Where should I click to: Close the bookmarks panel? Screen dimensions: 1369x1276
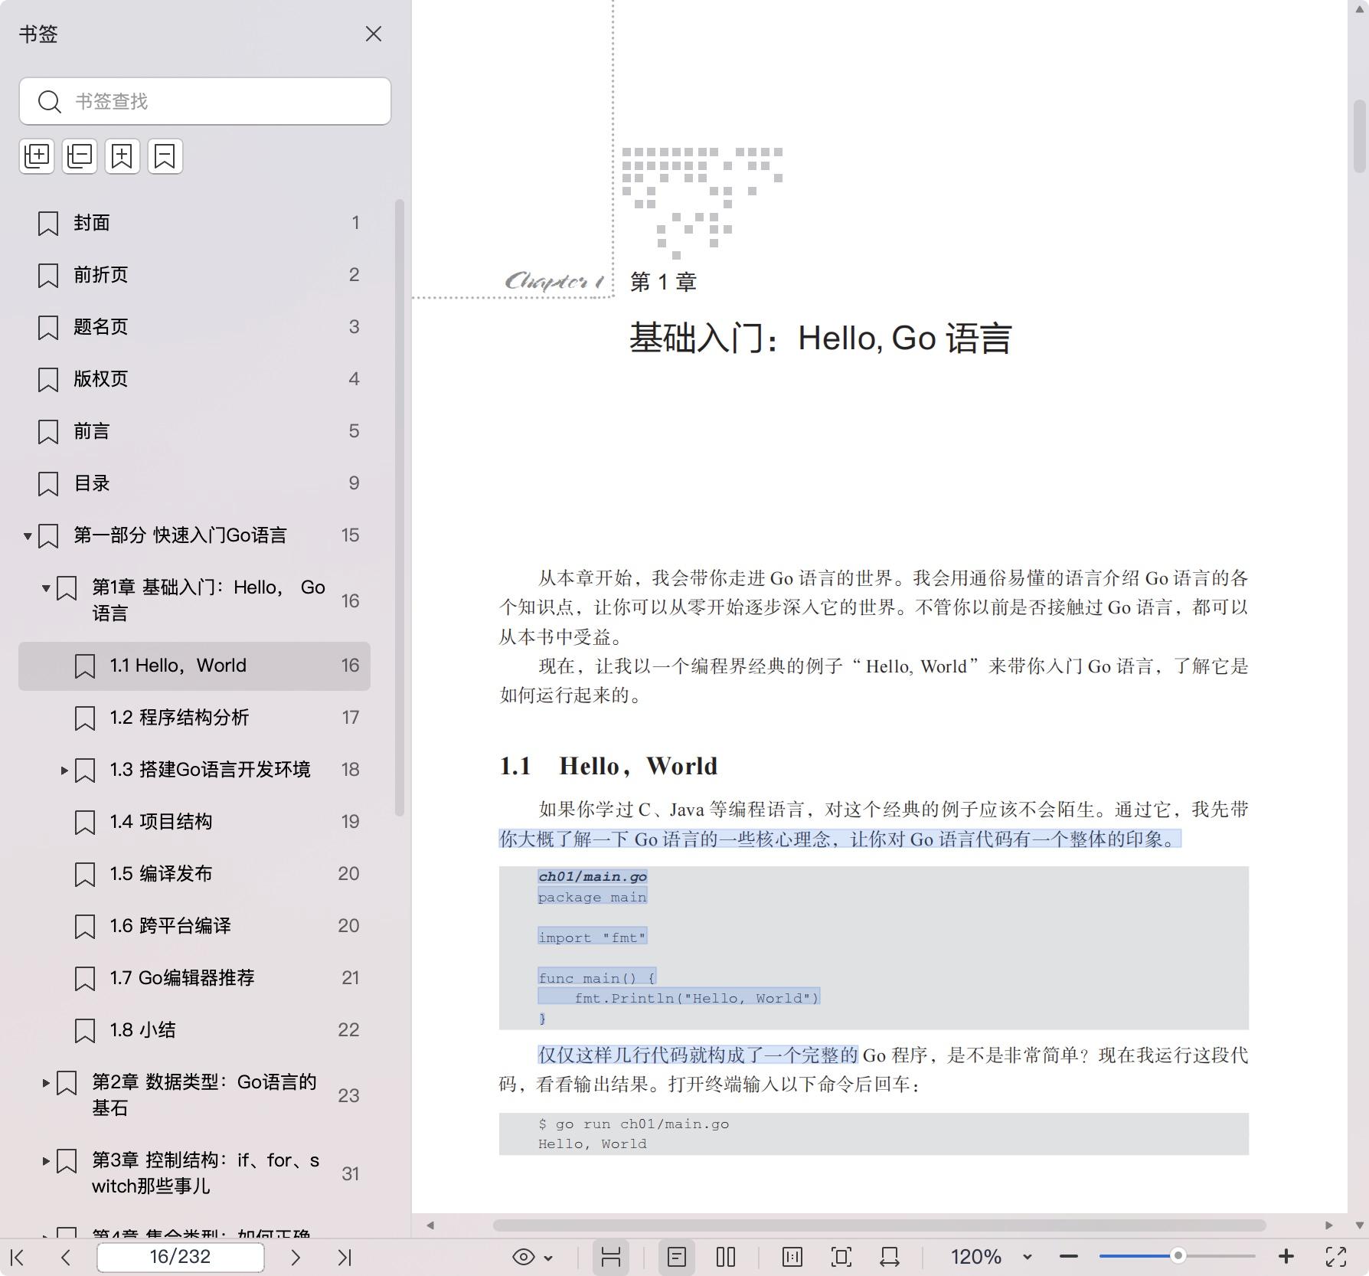[374, 34]
